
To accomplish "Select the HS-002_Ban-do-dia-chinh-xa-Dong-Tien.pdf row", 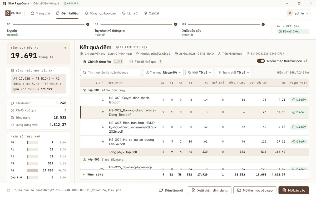I will click(x=194, y=112).
